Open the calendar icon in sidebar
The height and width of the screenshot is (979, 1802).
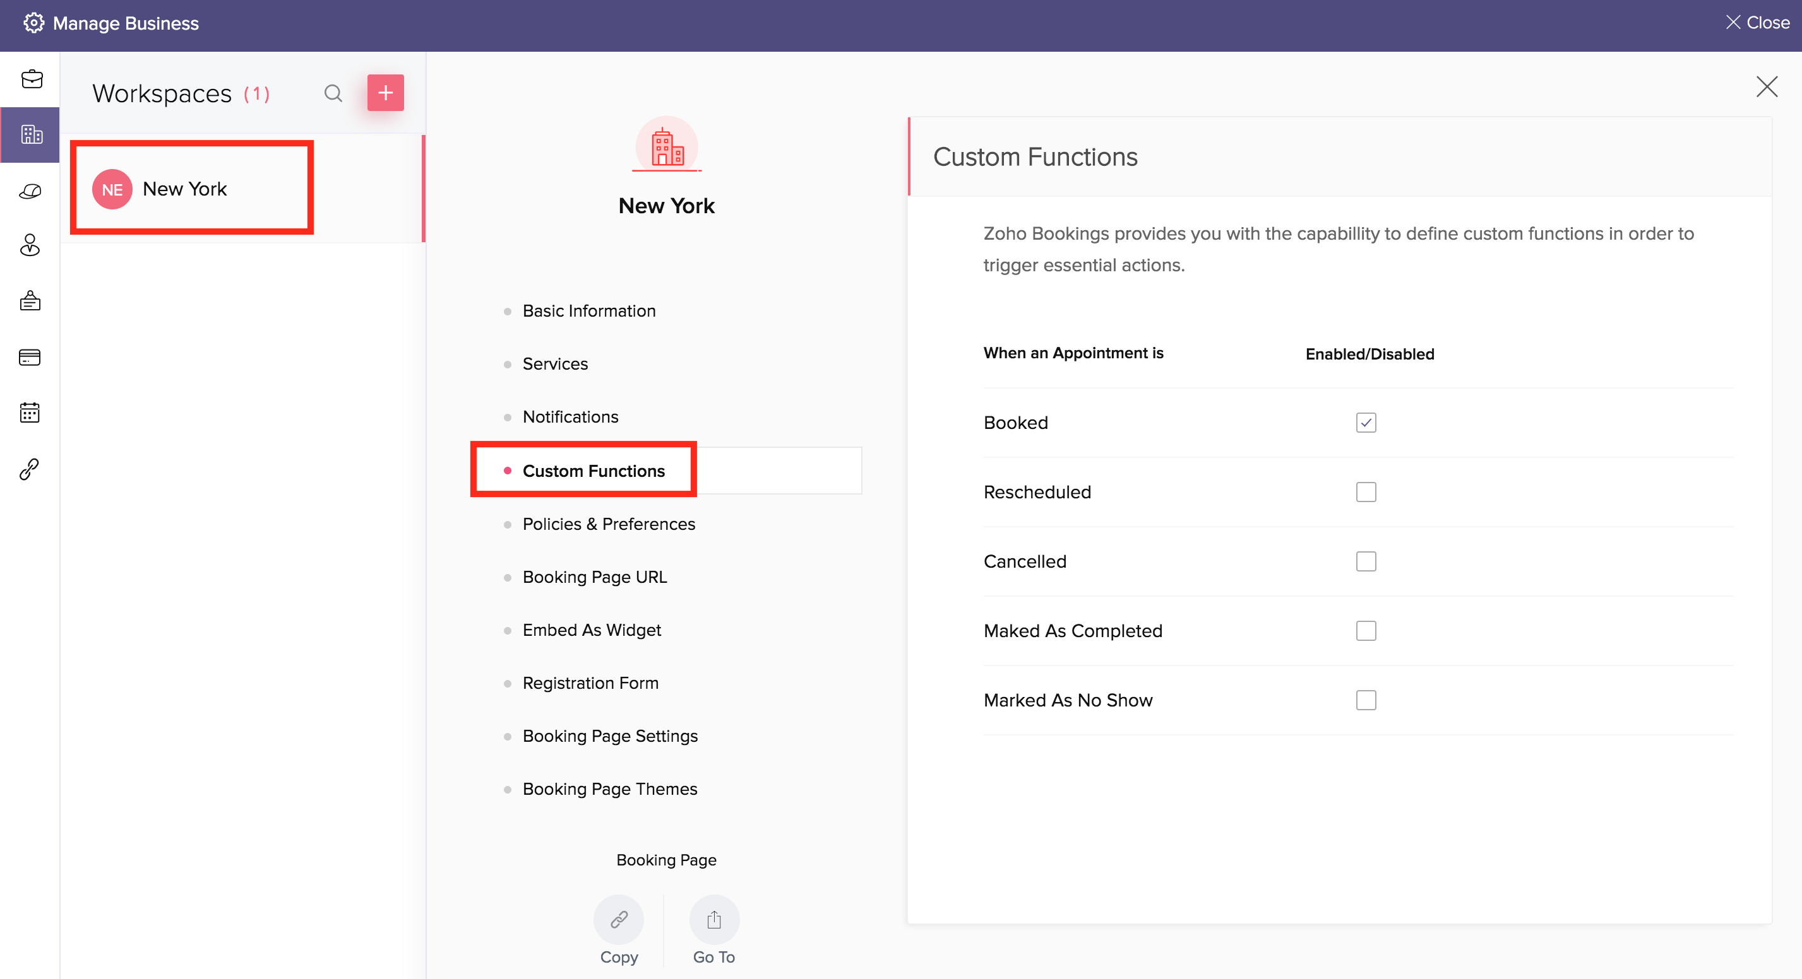[x=30, y=413]
